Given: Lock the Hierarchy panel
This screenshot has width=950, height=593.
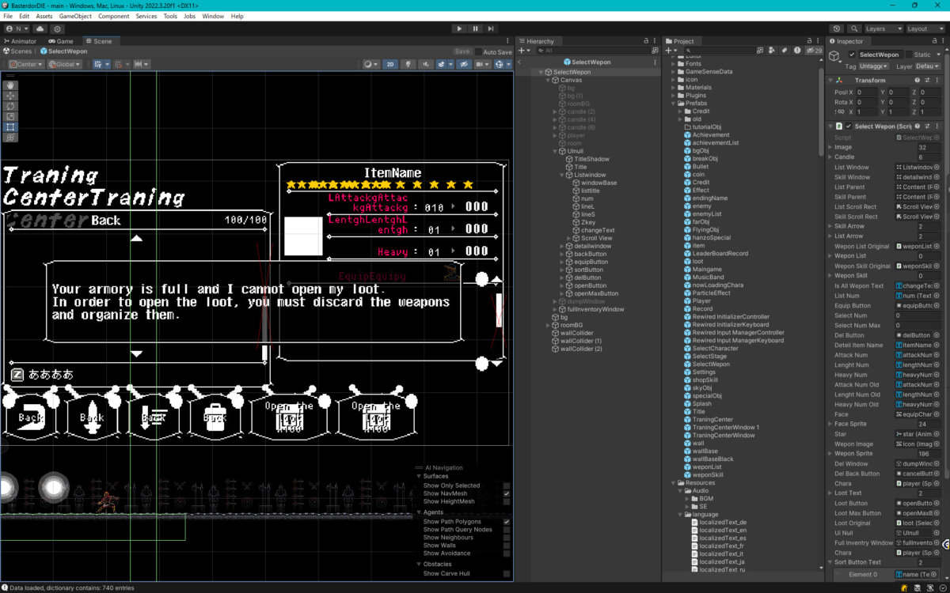Looking at the screenshot, I should click(x=646, y=41).
